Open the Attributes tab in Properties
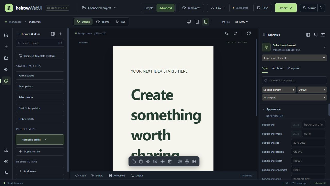 (x=278, y=68)
